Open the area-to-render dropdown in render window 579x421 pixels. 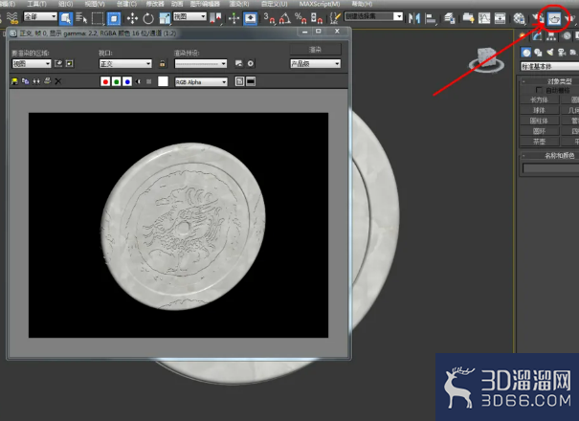32,63
